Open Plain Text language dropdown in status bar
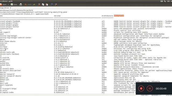Viewport: 172px width, 96px height. [x=145, y=95]
